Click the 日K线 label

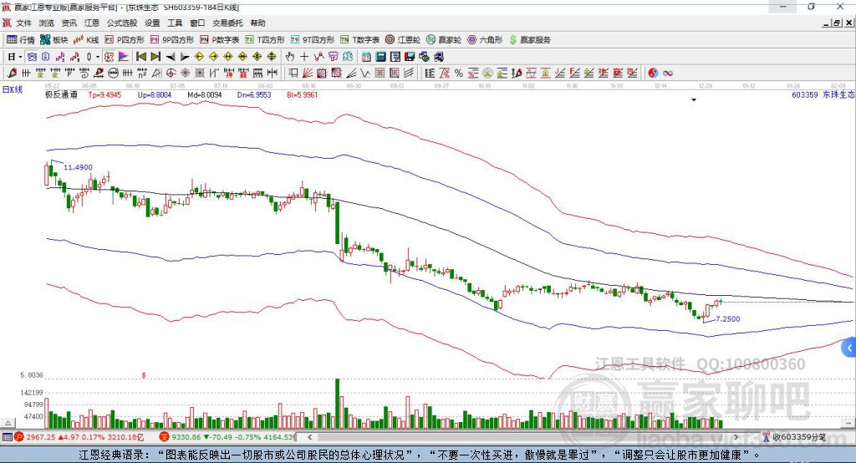(x=12, y=89)
